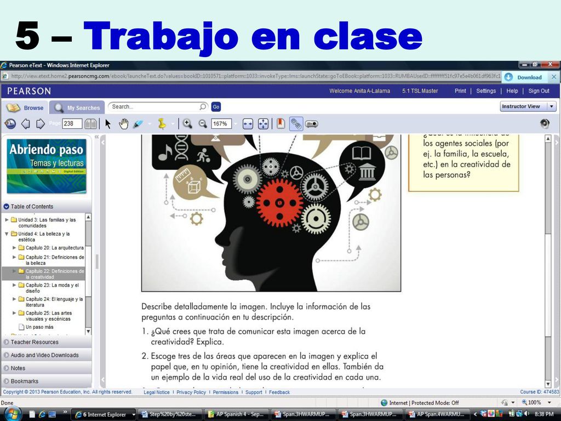The width and height of the screenshot is (561, 421).
Task: Expand Teacher Resources panel
Action: pyautogui.click(x=47, y=342)
